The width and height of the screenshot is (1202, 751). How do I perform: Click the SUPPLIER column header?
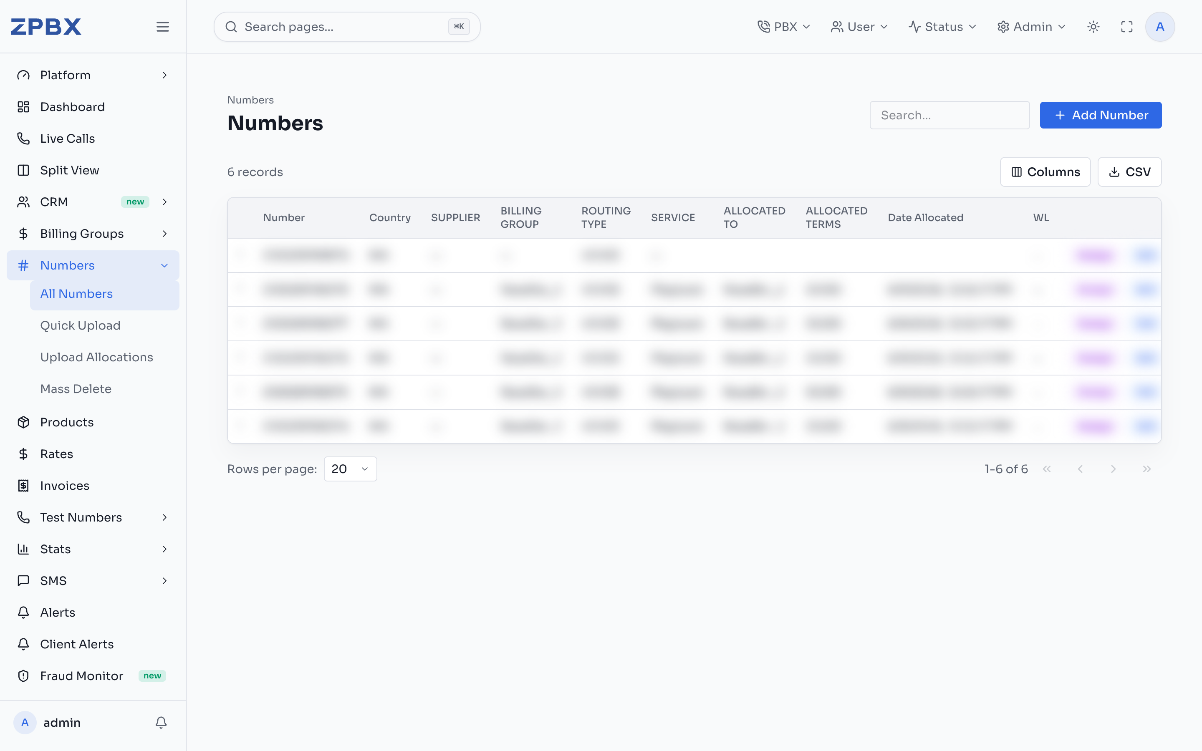pyautogui.click(x=455, y=217)
